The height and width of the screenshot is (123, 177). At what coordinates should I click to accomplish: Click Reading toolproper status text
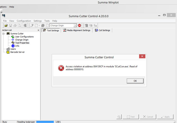tap(26, 122)
